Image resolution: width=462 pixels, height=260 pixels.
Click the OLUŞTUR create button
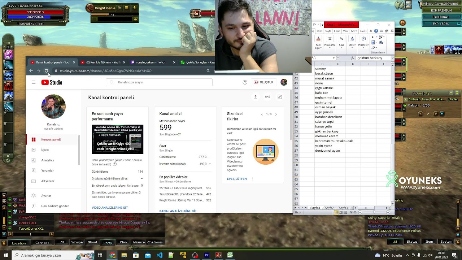pos(263,82)
